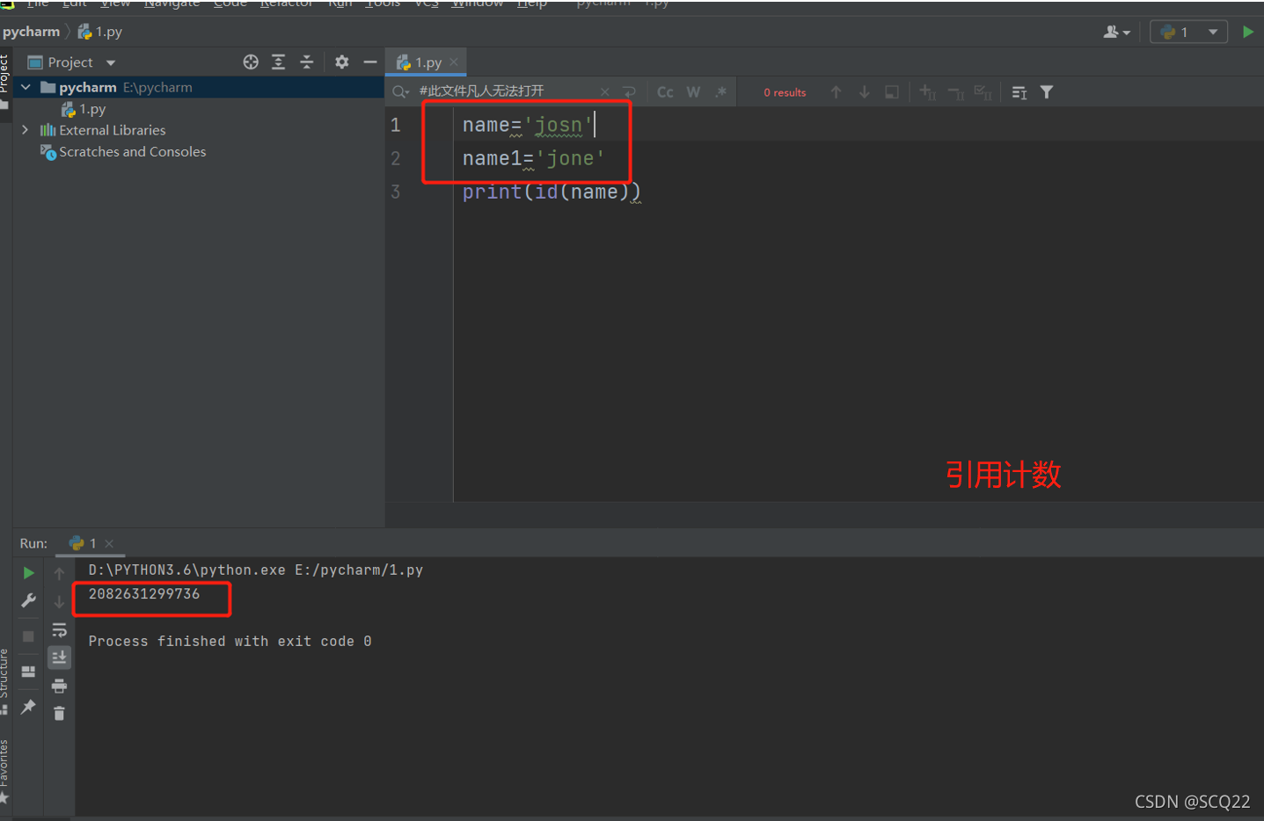
Task: Click Process finished with exit code 0
Action: click(230, 642)
